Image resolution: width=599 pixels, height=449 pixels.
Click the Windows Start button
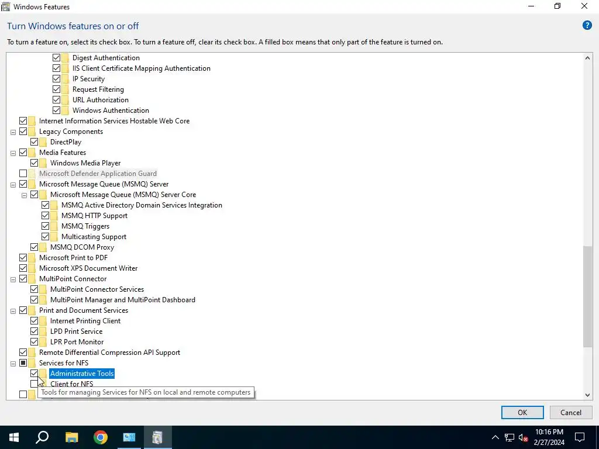click(14, 437)
